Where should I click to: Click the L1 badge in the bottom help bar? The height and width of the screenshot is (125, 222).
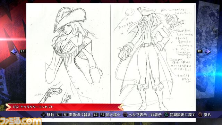pyautogui.click(x=59, y=115)
